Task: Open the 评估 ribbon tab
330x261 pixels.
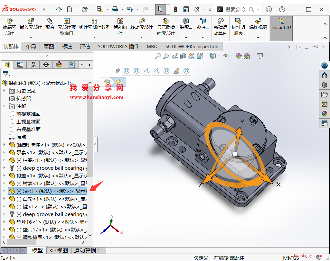Action: tap(85, 46)
